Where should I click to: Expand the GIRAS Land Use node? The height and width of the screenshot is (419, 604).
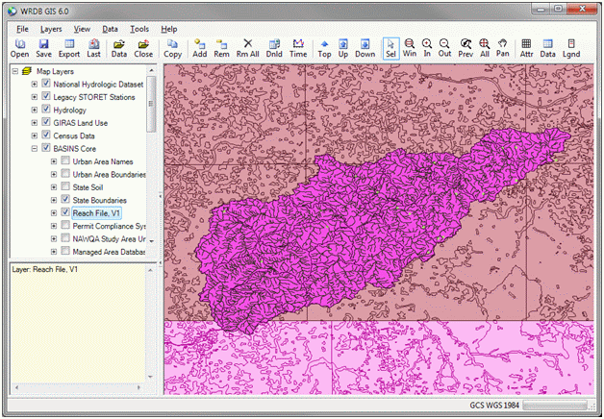[x=35, y=123]
